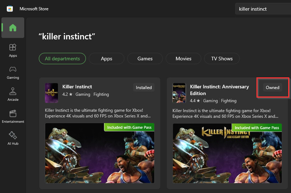291x193 pixels.
Task: Filter results by TV Shows
Action: tap(222, 59)
